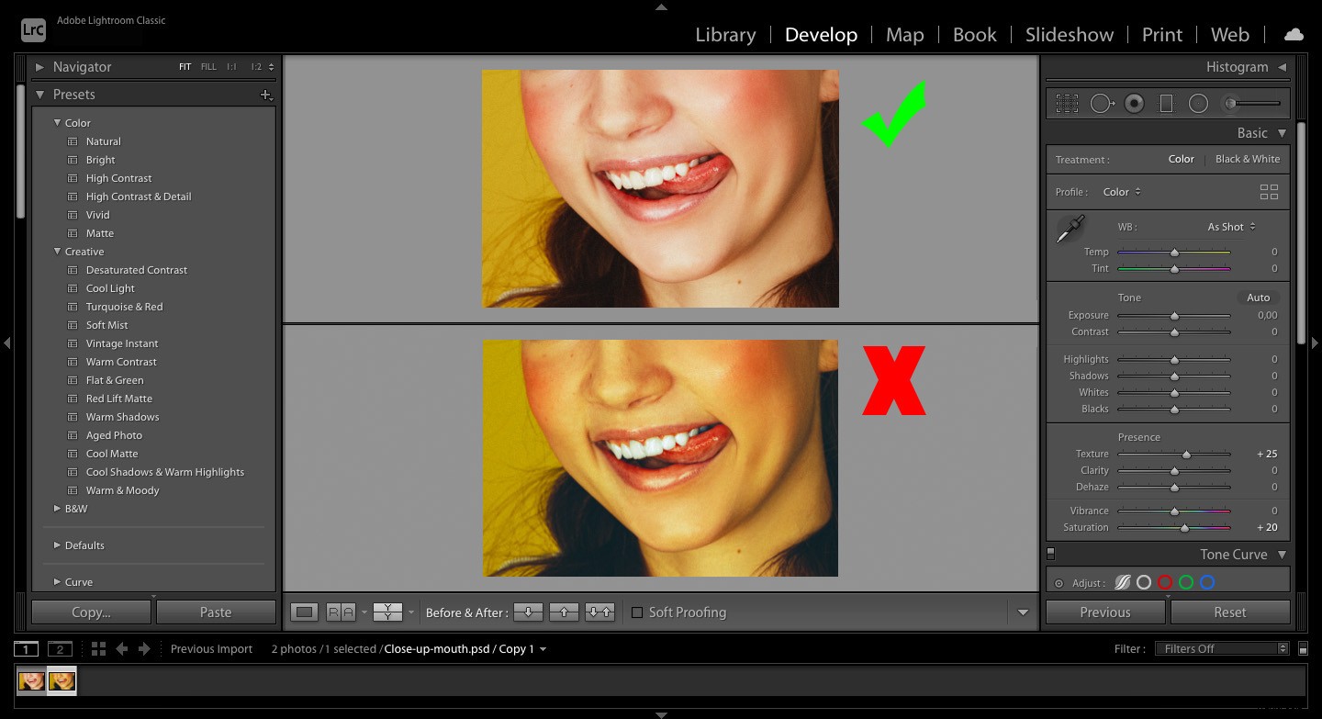1322x719 pixels.
Task: Select the second photo in the filmstrip
Action: 62,680
